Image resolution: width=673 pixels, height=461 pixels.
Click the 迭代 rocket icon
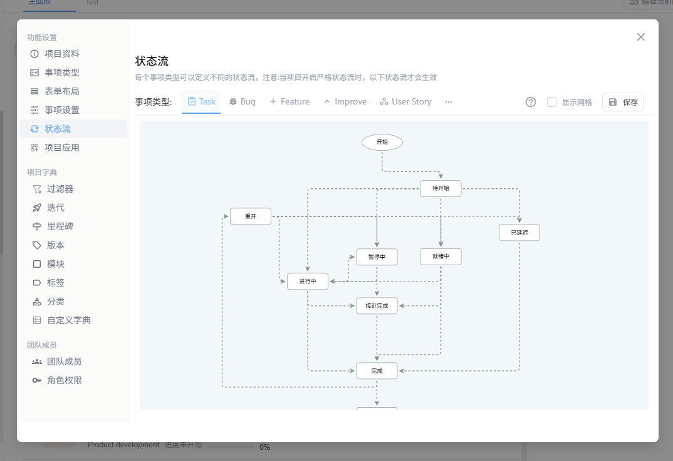(37, 208)
